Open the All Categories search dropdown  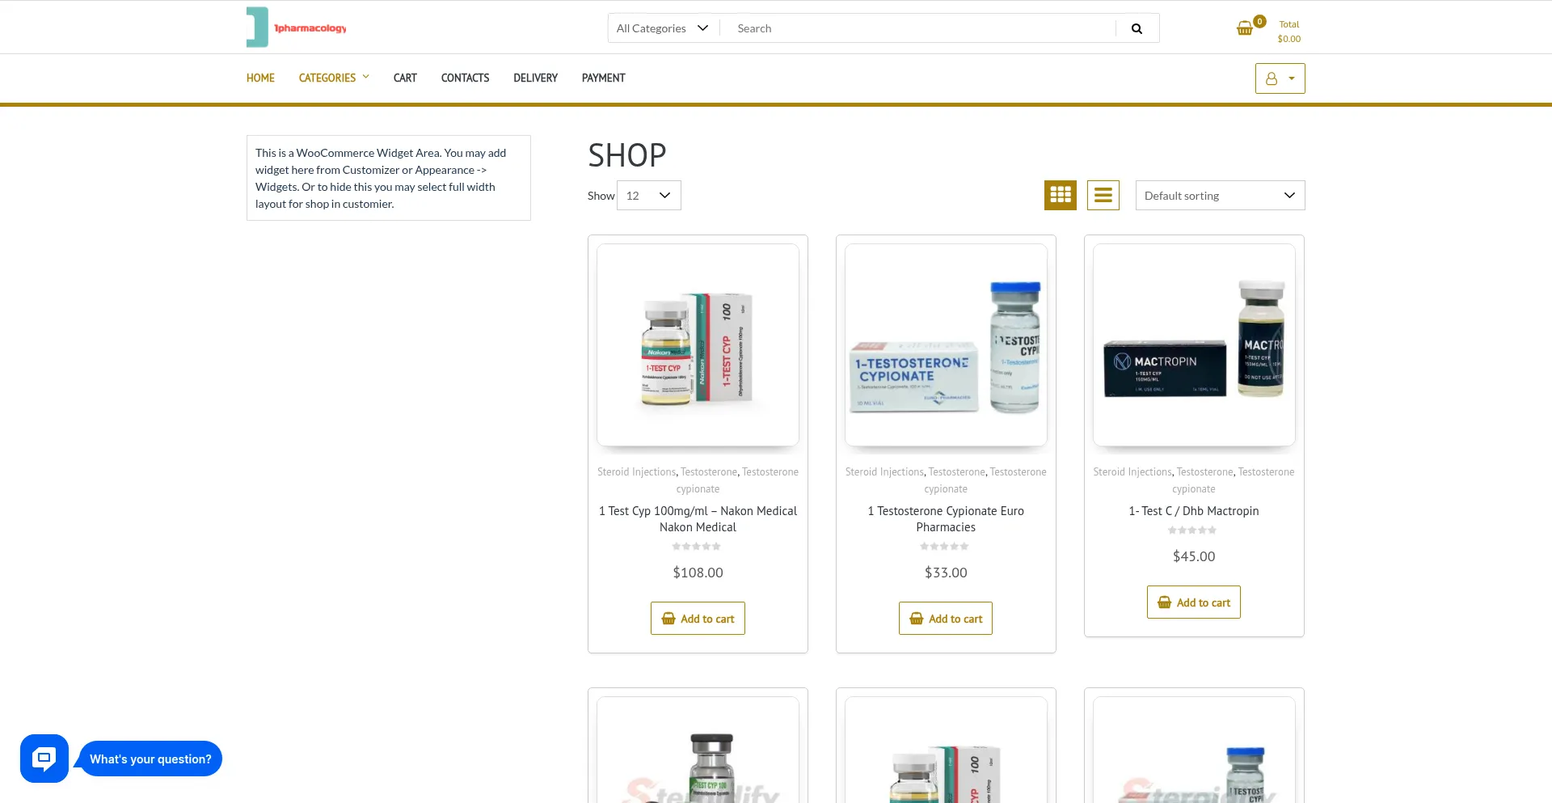tap(663, 28)
